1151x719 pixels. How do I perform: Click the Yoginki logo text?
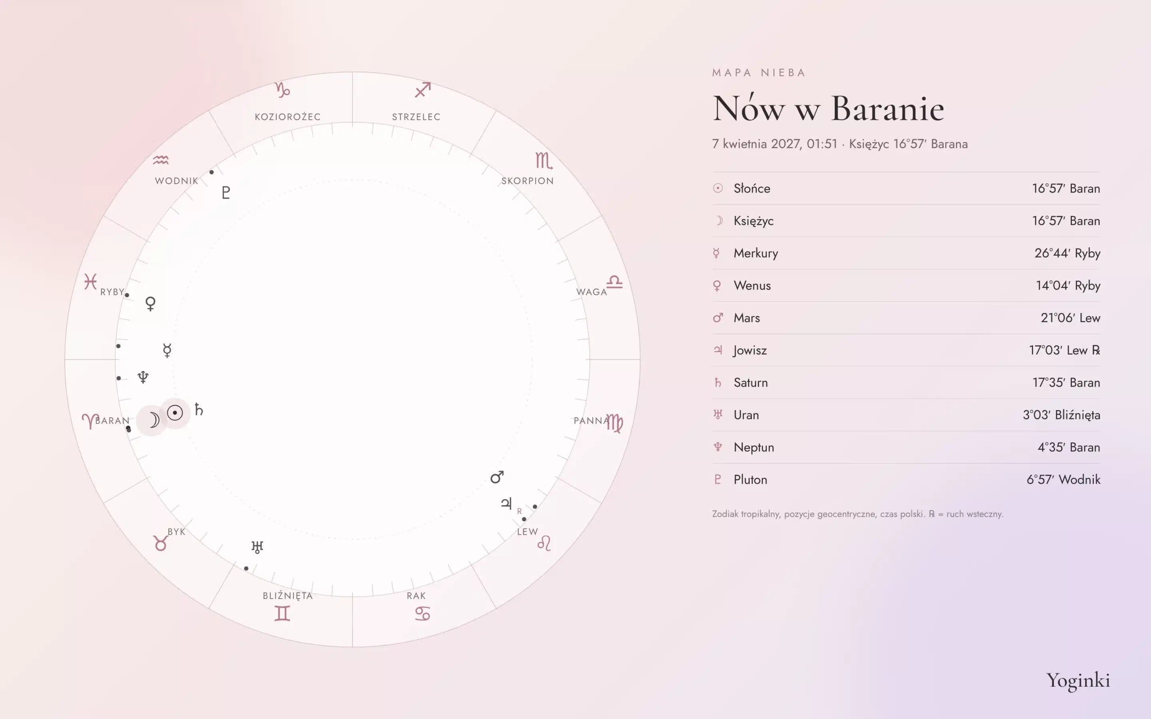pyautogui.click(x=1078, y=681)
